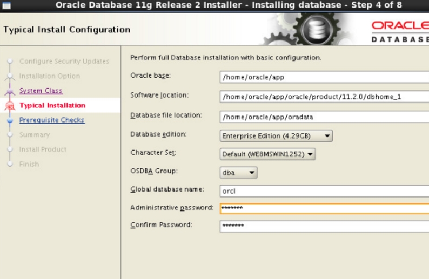Click the Oracle base path field
The width and height of the screenshot is (429, 279).
[x=324, y=77]
